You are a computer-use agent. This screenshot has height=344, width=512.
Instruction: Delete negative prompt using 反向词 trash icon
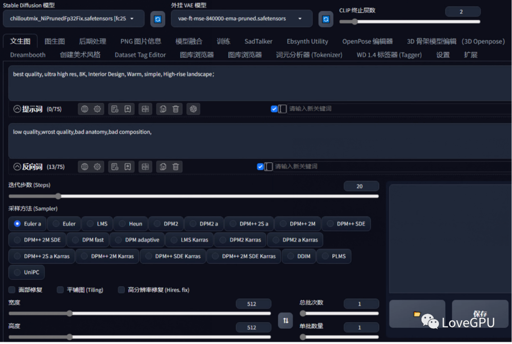(176, 167)
